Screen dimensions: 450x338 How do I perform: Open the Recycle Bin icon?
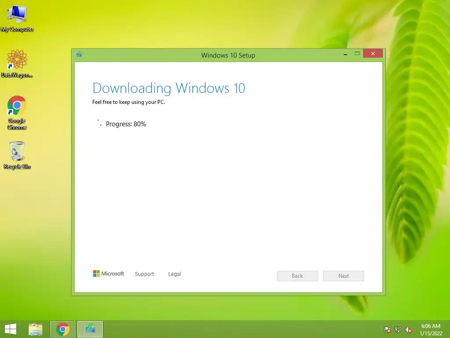pos(17,155)
